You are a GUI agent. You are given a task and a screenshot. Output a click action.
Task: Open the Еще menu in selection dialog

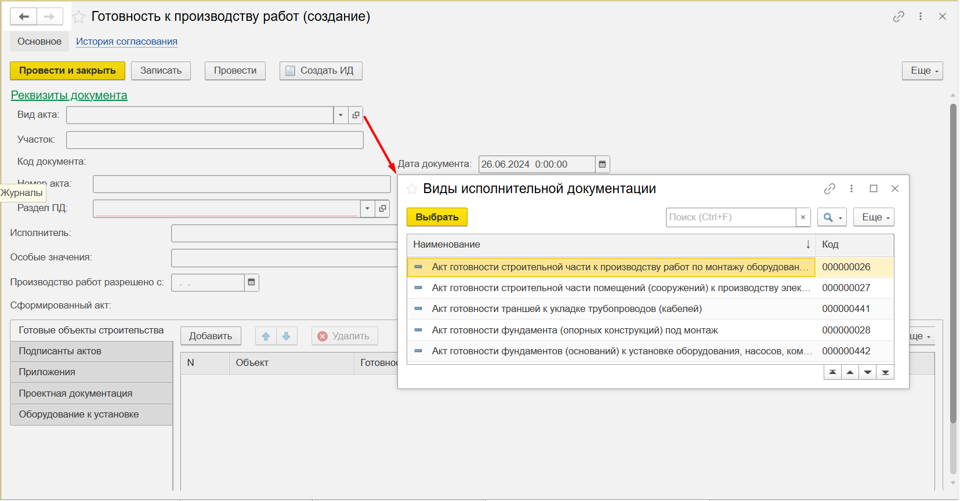(874, 217)
